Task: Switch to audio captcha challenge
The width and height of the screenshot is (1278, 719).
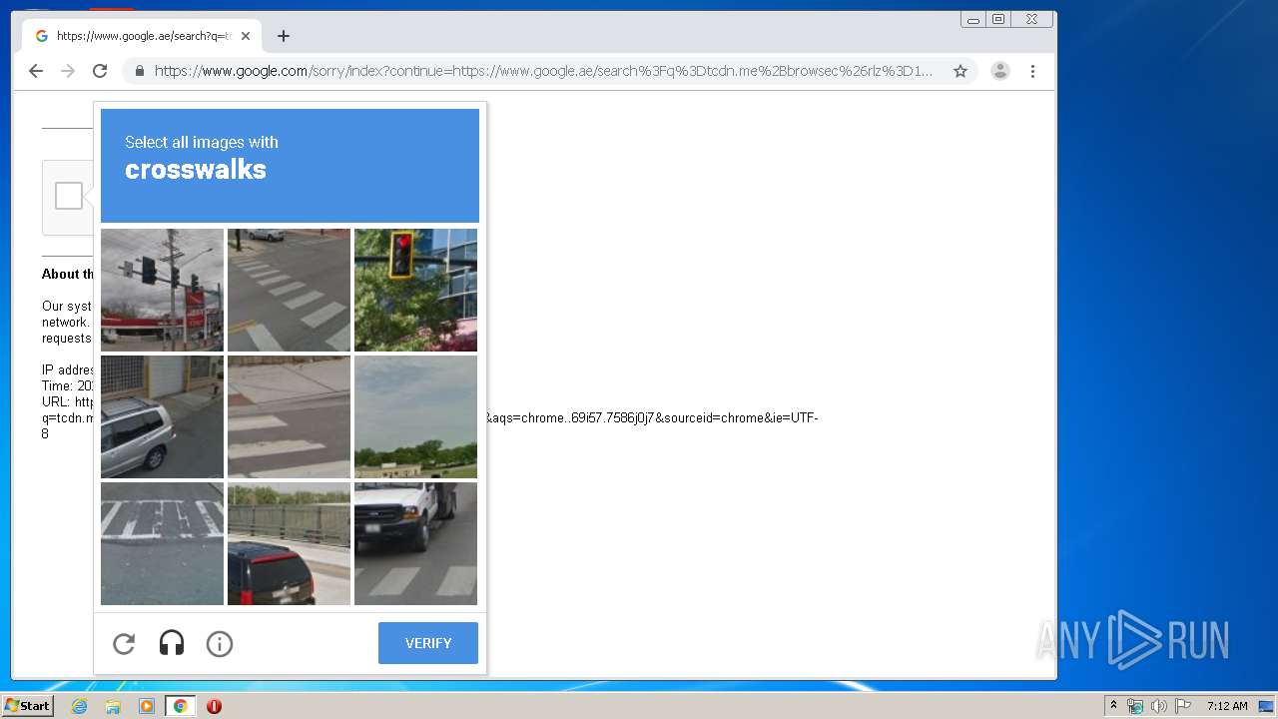Action: coord(172,644)
